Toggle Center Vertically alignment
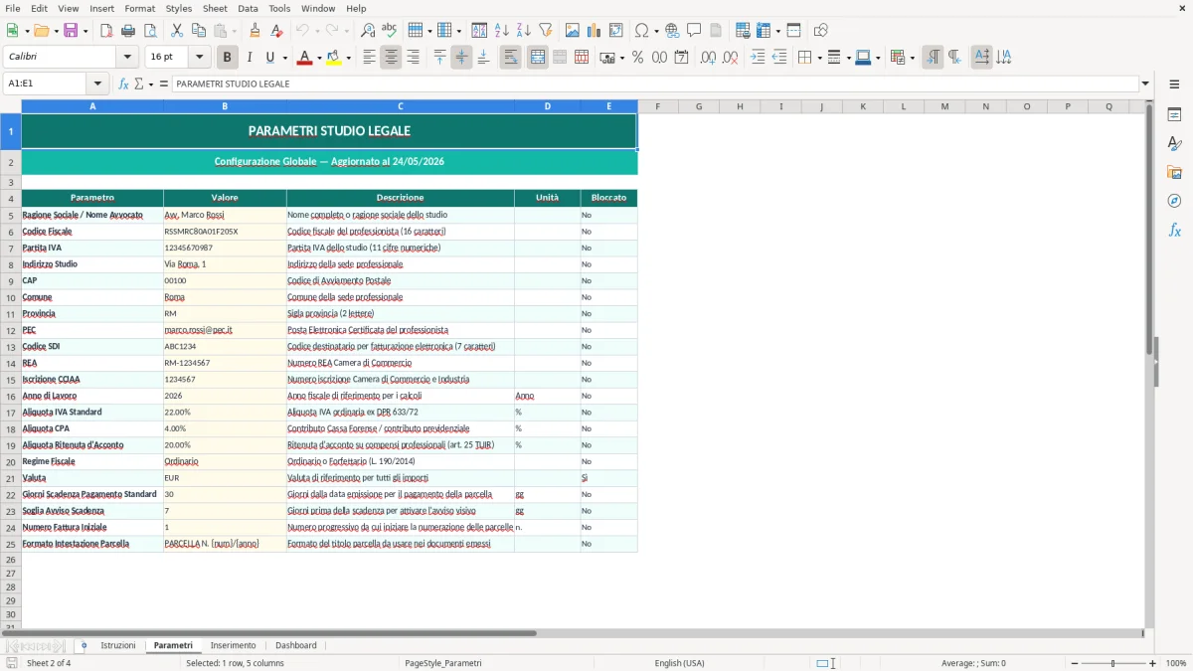This screenshot has width=1193, height=671. [461, 58]
